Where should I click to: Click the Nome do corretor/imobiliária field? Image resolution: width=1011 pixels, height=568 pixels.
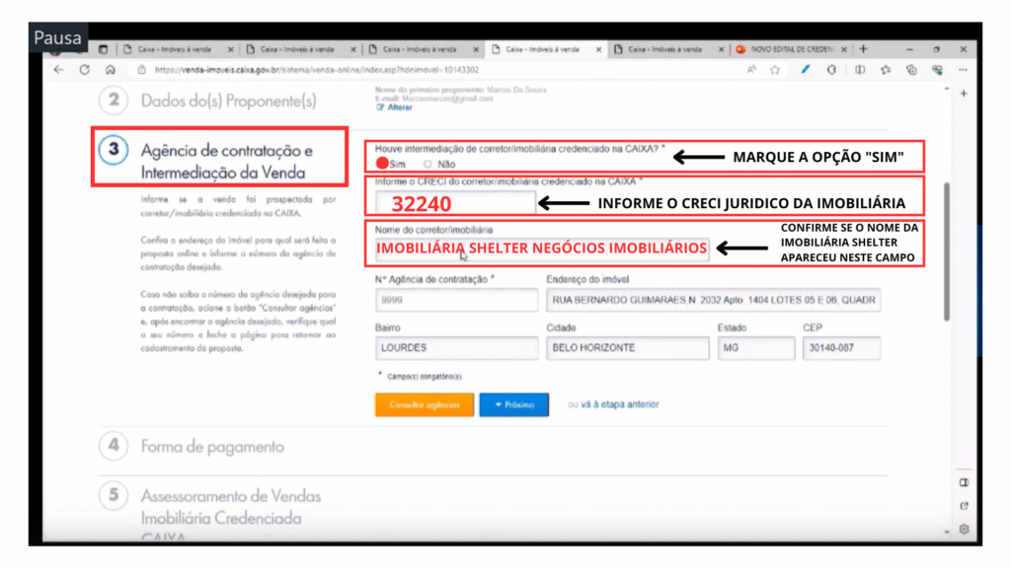point(542,248)
